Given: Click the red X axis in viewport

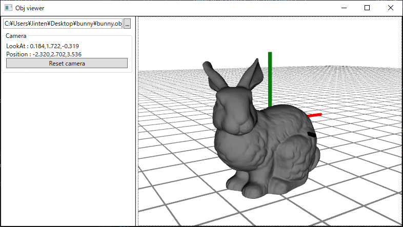Looking at the screenshot, I should [315, 115].
